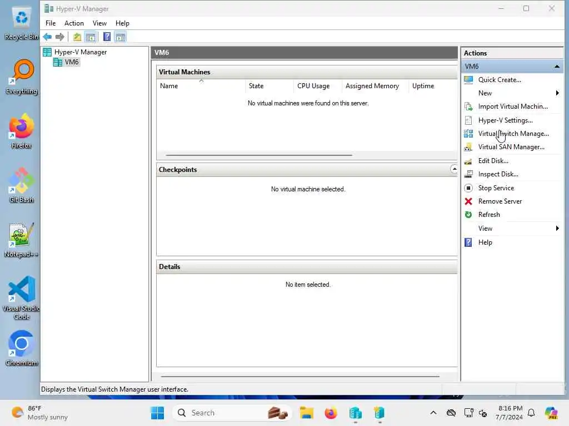Open Hyper-V Settings action
This screenshot has height=426, width=569.
click(505, 120)
